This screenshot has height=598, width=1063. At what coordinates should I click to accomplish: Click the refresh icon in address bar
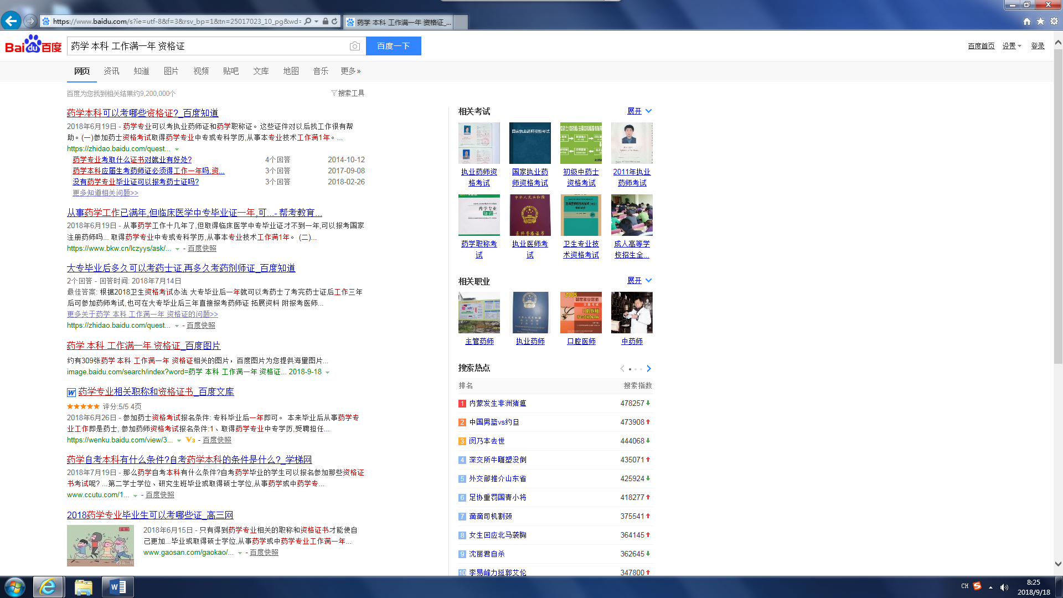coord(334,21)
